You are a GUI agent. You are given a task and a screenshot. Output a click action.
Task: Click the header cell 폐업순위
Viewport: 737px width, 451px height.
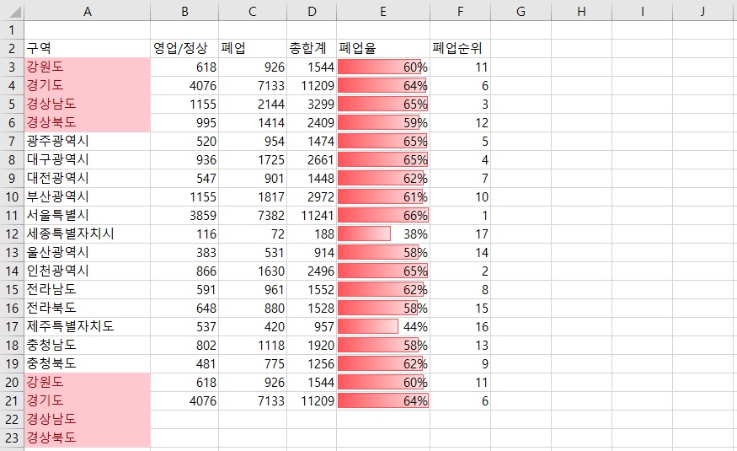coord(460,48)
